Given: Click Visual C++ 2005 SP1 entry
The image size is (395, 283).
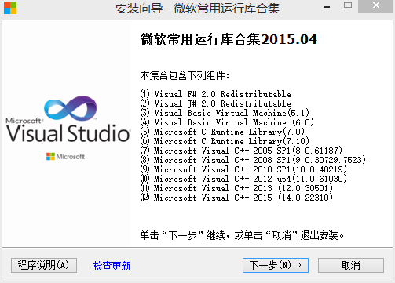Looking at the screenshot, I should (x=241, y=151).
